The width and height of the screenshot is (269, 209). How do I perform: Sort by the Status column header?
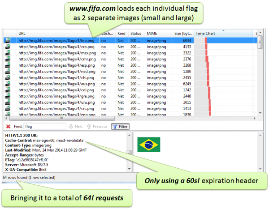point(137,34)
